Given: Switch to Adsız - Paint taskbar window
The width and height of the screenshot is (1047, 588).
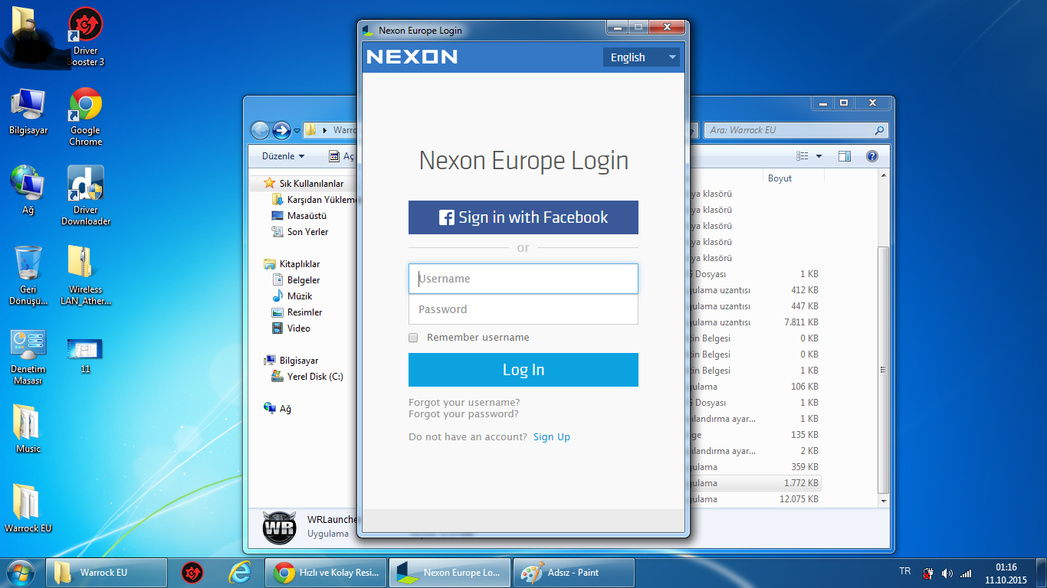Looking at the screenshot, I should (573, 573).
